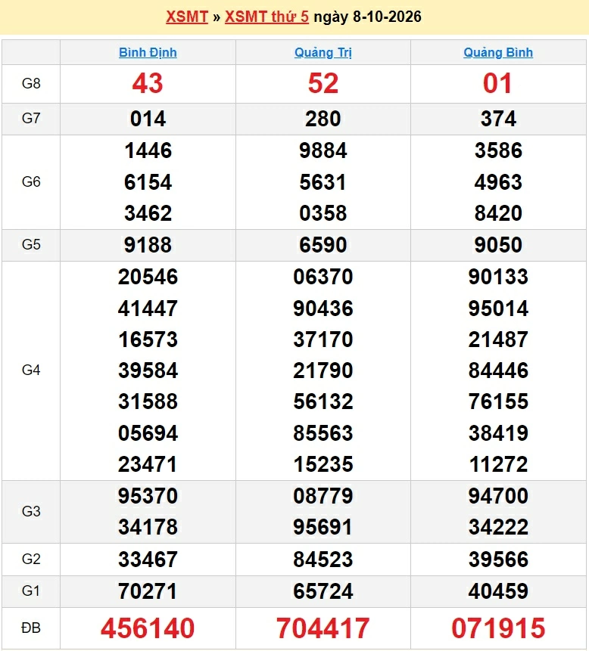Select Quảng Trị special prize 704417
589x651 pixels.
click(x=323, y=628)
